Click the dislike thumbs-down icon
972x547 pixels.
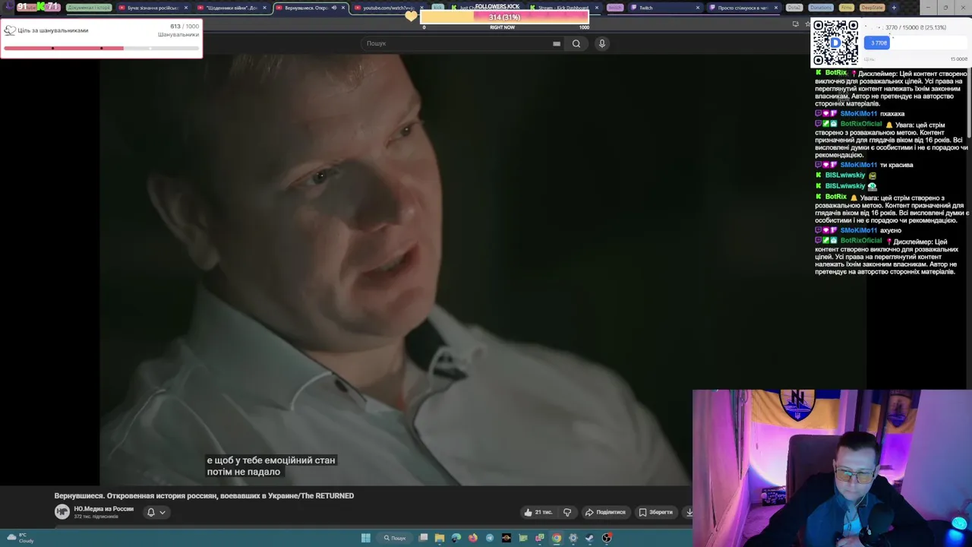(567, 512)
